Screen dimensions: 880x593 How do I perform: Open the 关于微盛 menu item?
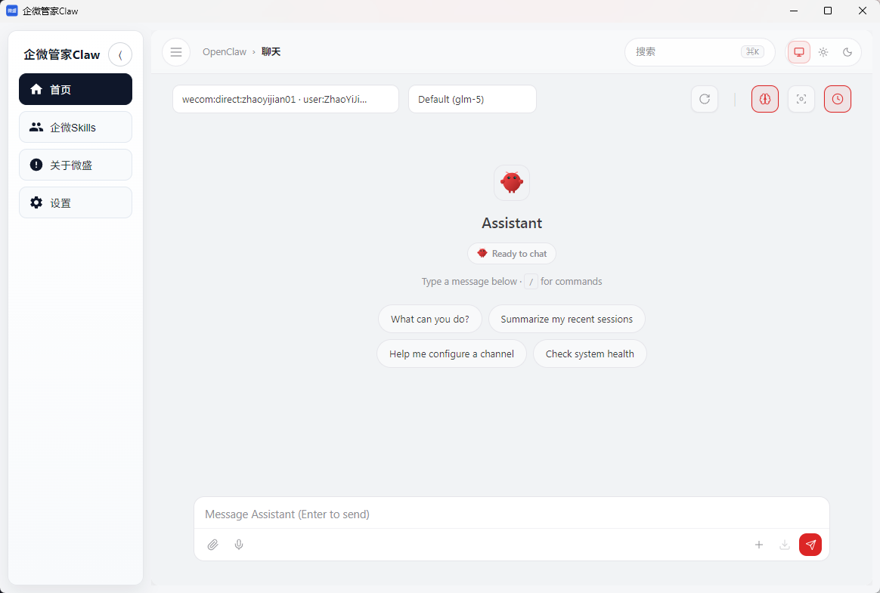coord(76,165)
